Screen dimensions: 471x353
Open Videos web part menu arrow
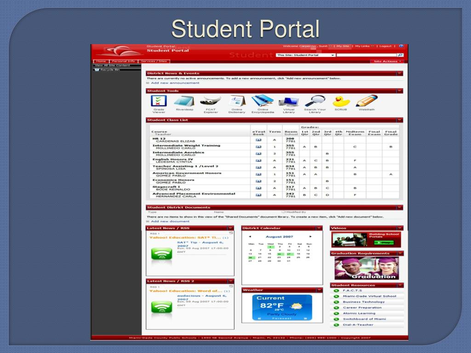pos(400,228)
